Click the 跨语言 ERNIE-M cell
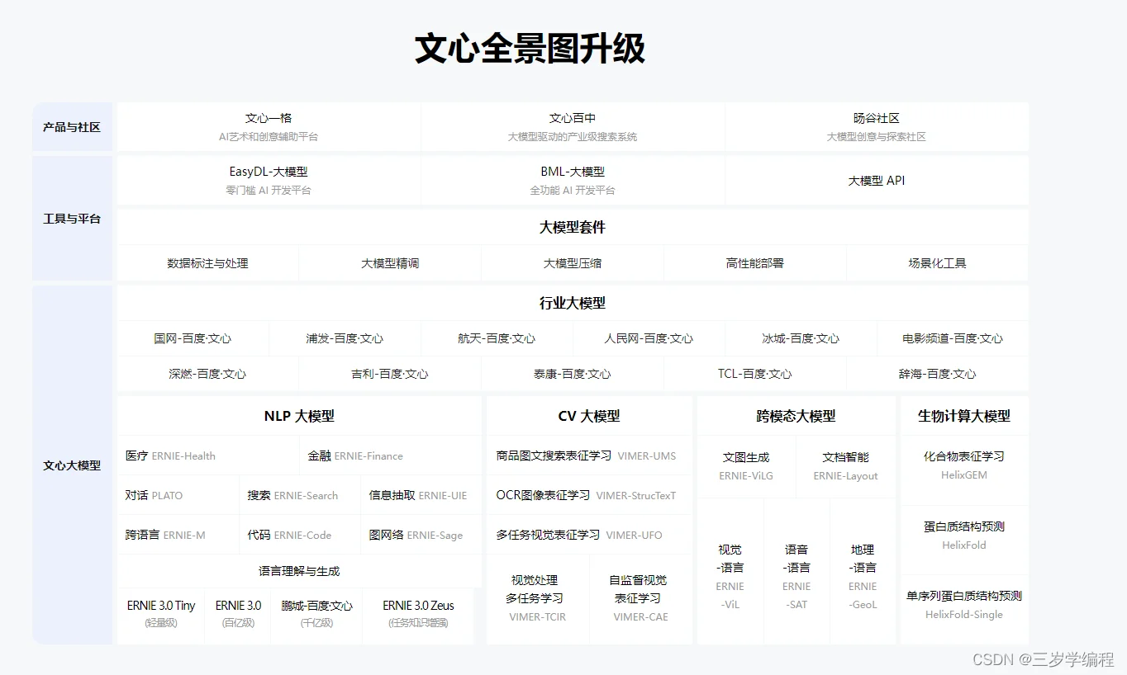1127x675 pixels. (178, 535)
